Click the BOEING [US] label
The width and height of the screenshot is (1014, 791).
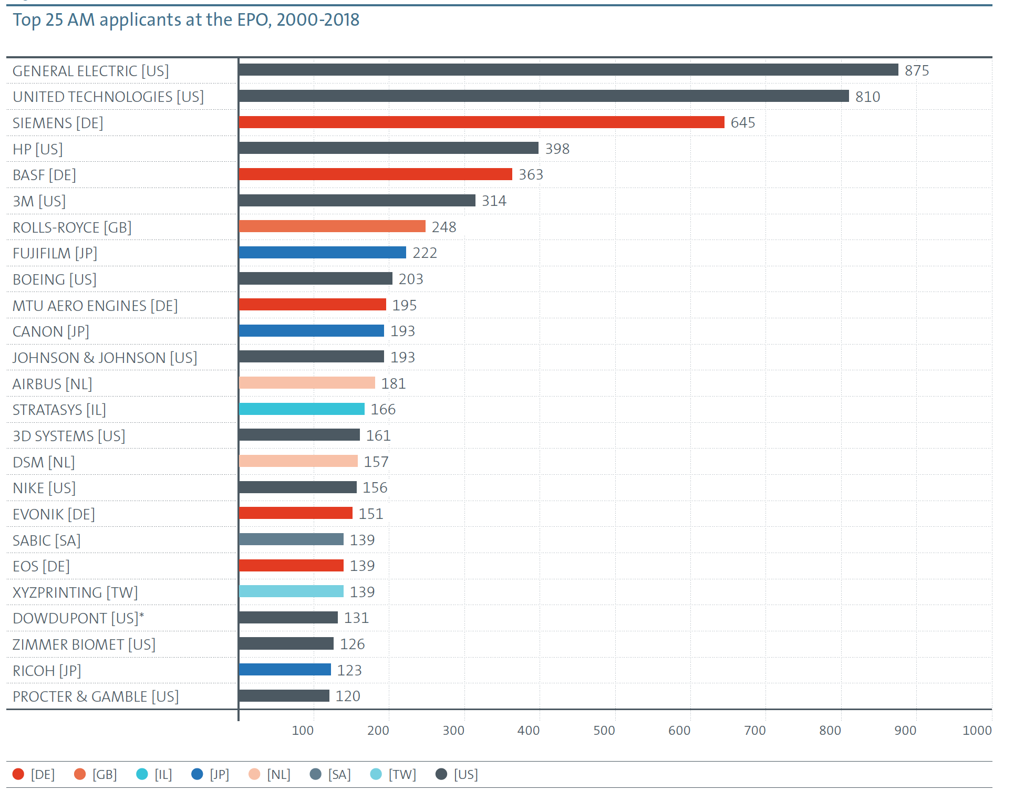point(55,279)
